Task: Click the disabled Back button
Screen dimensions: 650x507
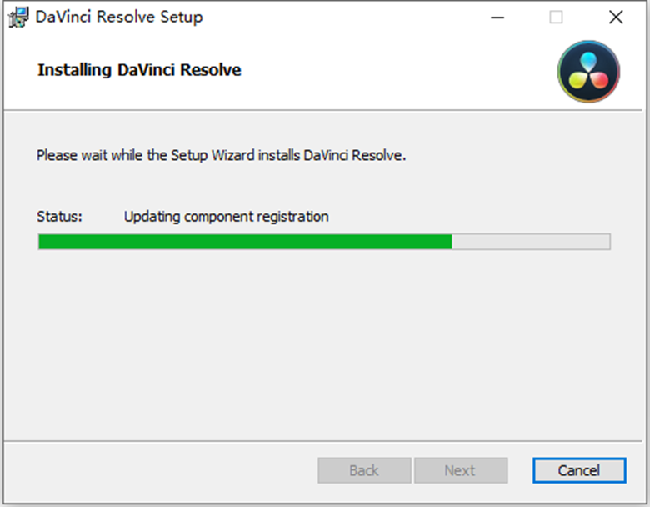Action: point(364,470)
